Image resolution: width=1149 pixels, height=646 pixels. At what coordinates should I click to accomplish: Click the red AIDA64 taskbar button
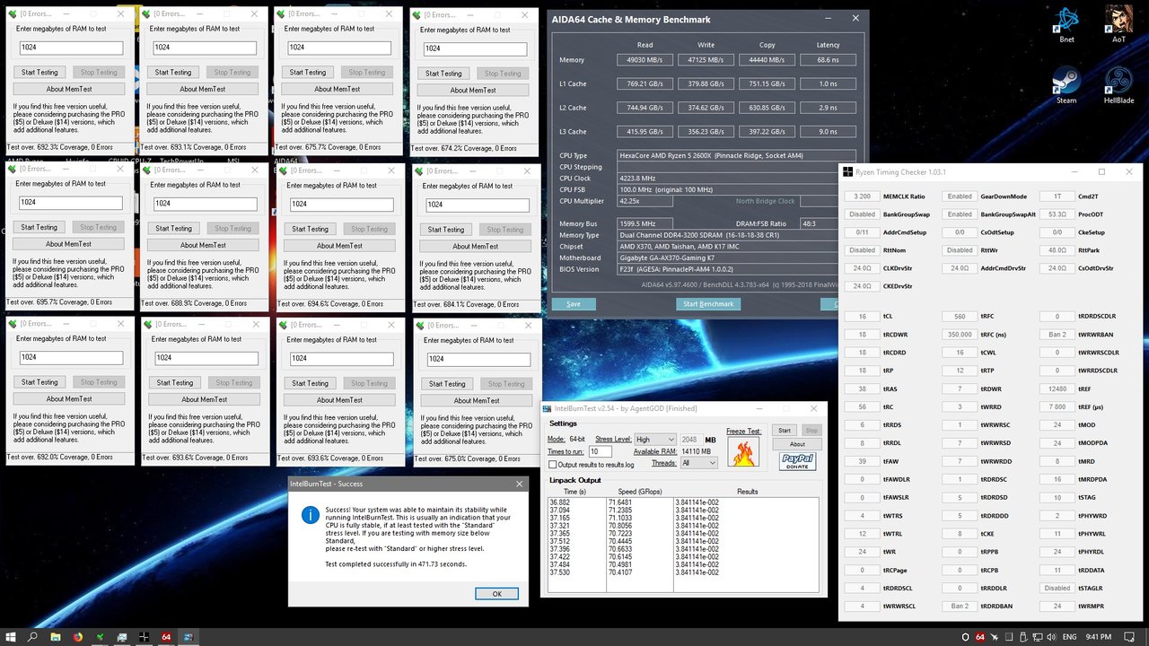pyautogui.click(x=166, y=636)
